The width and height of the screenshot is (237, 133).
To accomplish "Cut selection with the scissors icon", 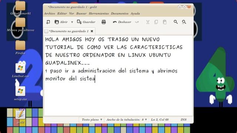I will pos(148,22).
